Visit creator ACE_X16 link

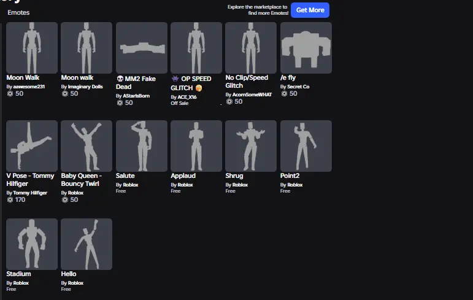pyautogui.click(x=187, y=97)
